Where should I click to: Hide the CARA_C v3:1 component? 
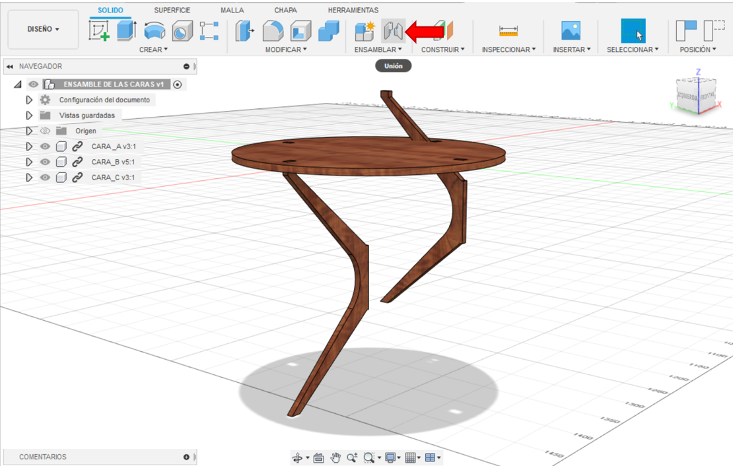pyautogui.click(x=45, y=177)
